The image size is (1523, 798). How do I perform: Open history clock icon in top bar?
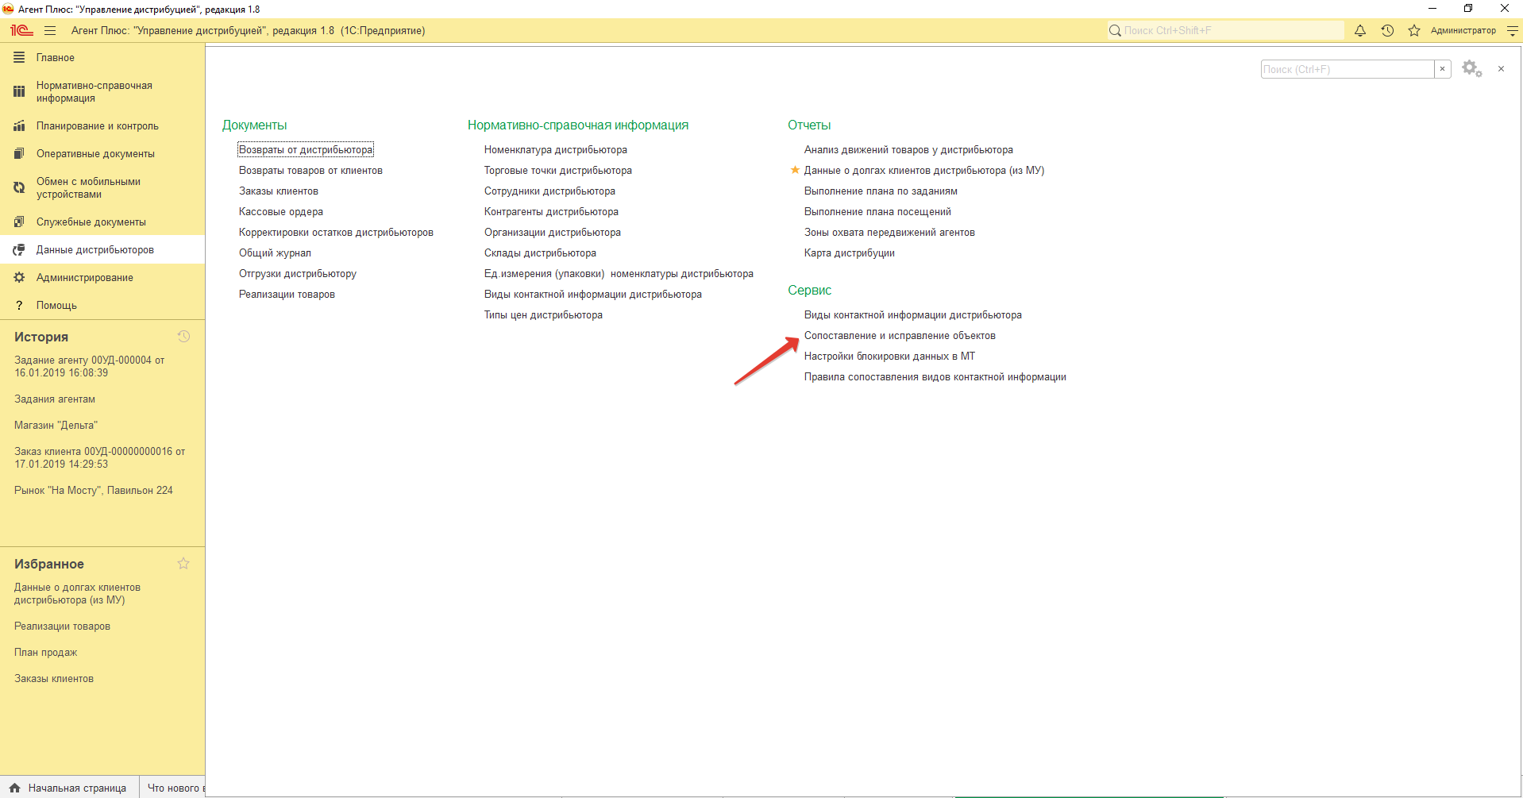(1387, 30)
